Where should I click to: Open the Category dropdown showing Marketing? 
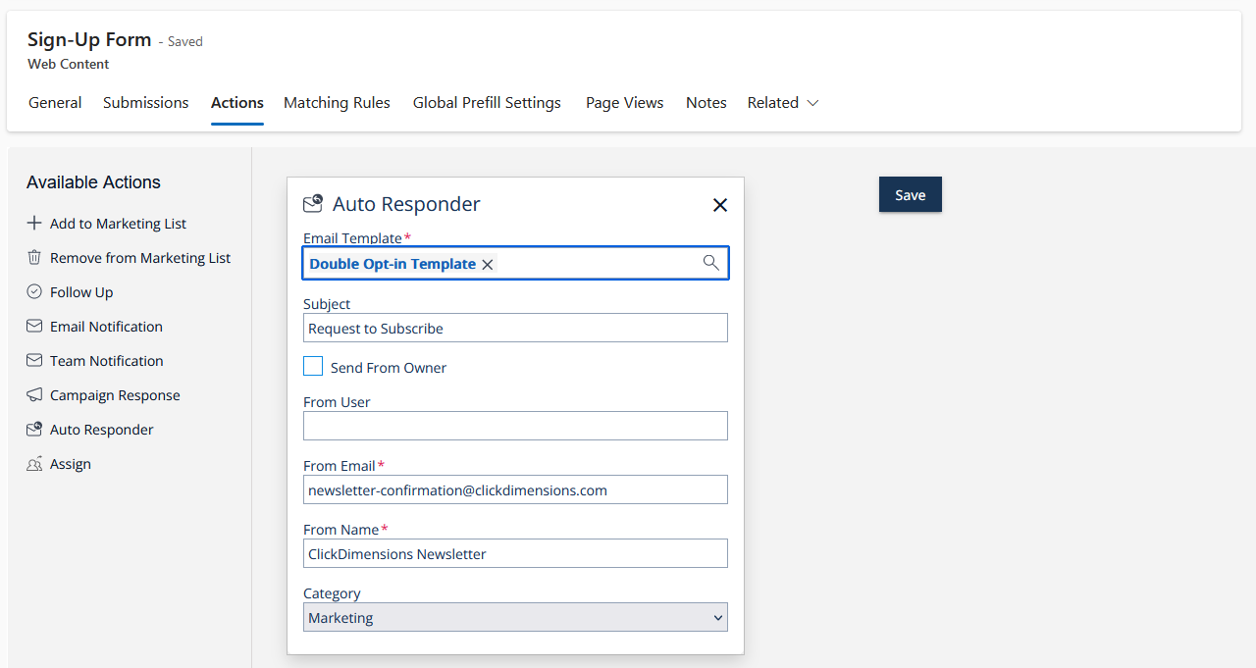515,617
